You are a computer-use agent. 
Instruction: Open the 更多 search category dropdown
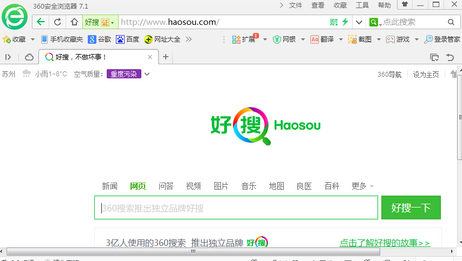pos(362,186)
